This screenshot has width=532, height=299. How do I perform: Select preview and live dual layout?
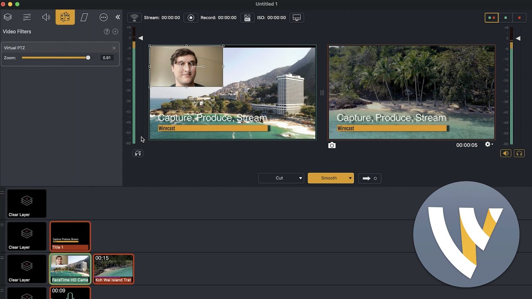tap(492, 18)
